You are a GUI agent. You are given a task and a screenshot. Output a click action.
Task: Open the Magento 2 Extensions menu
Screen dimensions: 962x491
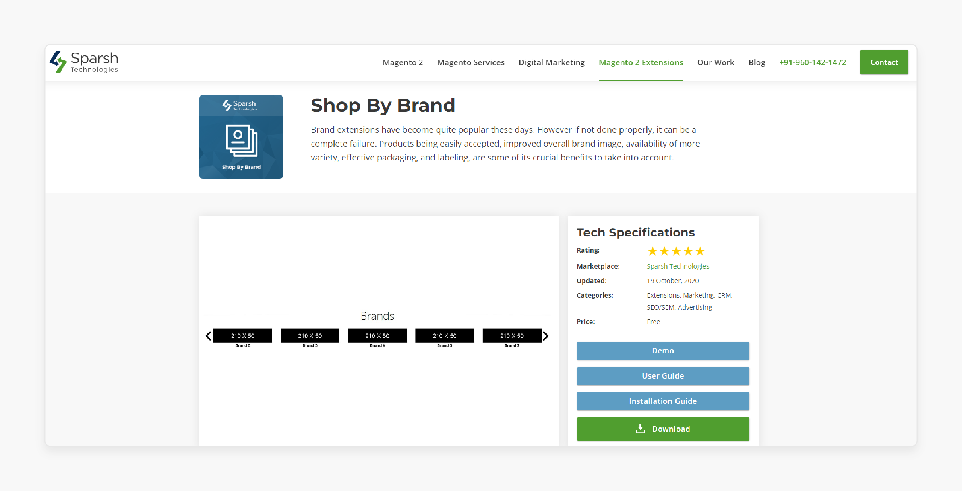point(641,62)
